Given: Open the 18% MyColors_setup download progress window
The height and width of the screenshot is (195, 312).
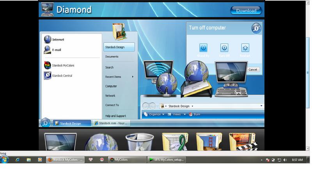Looking at the screenshot, I should (x=167, y=160).
